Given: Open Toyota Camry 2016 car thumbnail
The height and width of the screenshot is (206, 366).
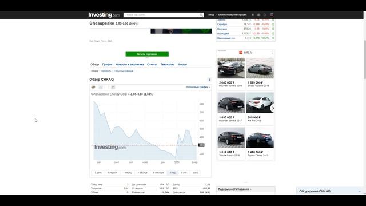Looking at the screenshot, I should (231, 137).
